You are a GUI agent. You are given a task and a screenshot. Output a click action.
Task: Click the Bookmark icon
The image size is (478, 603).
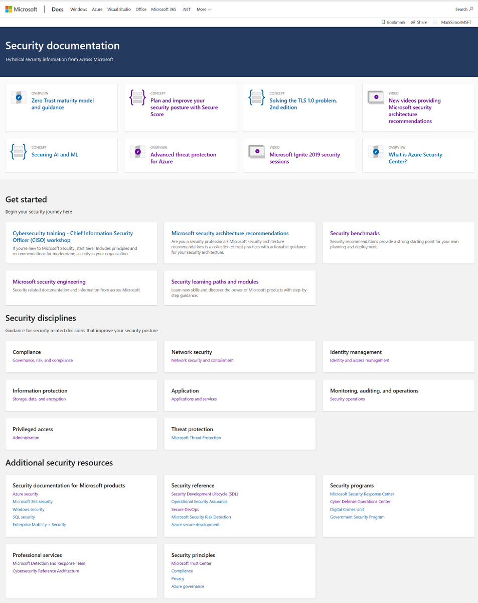(x=383, y=22)
